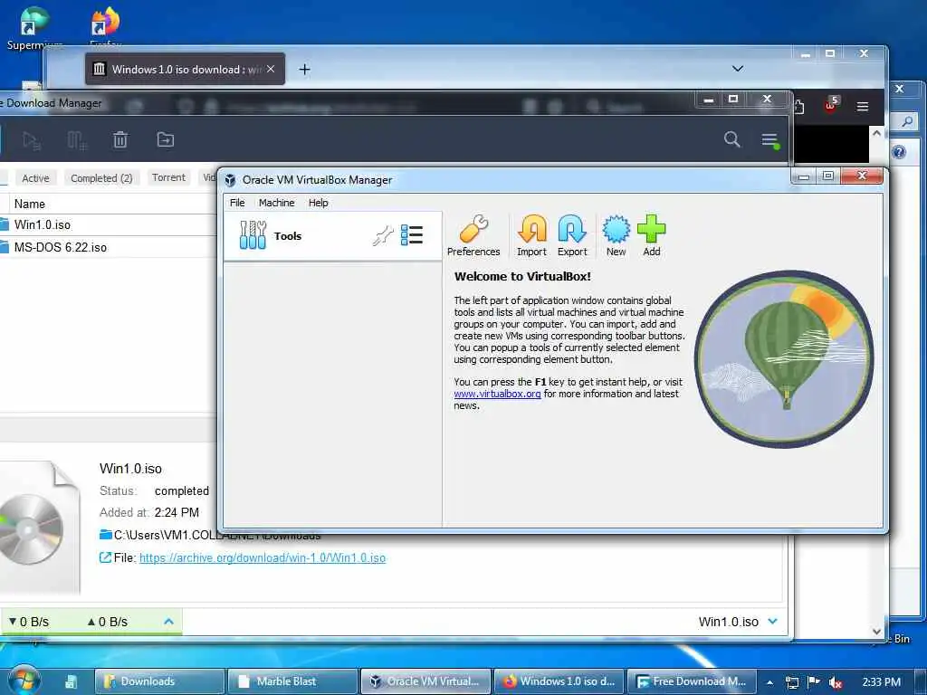Click the pin icon beside Tools
927x695 pixels.
click(x=383, y=236)
